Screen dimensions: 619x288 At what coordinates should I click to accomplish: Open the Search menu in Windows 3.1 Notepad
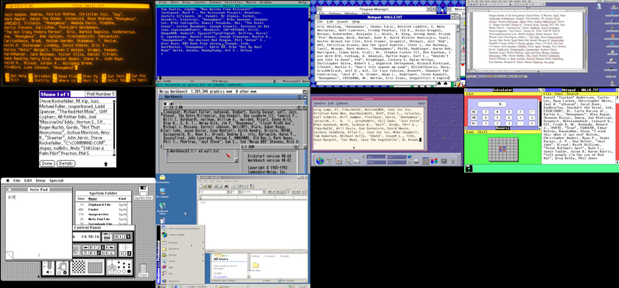click(x=343, y=21)
